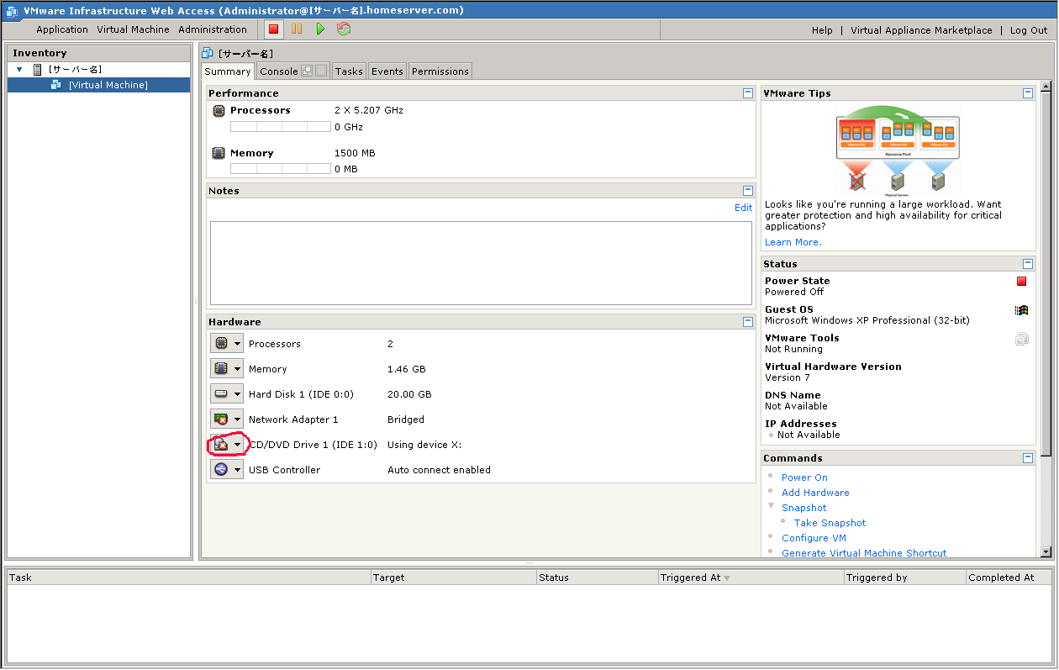Viewport: 1059px width, 670px height.
Task: Click the green Power On toolbar icon
Action: [320, 29]
